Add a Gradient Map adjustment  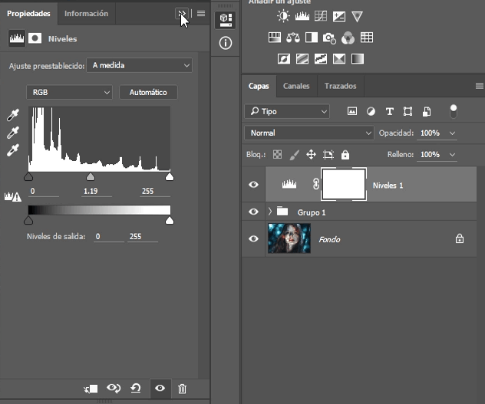pyautogui.click(x=358, y=59)
